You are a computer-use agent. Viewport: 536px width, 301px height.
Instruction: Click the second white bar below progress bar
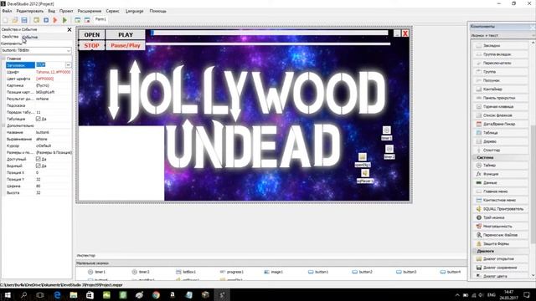pos(268,43)
